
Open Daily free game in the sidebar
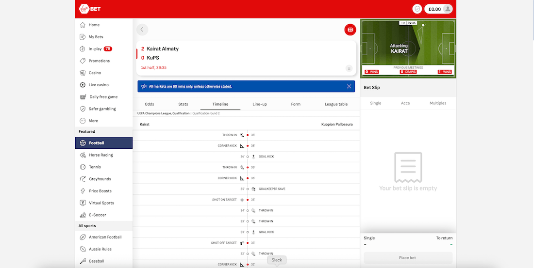click(104, 97)
